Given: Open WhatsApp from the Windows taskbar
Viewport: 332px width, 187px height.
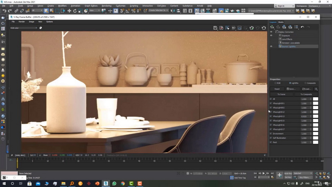Looking at the screenshot, I should (114, 183).
